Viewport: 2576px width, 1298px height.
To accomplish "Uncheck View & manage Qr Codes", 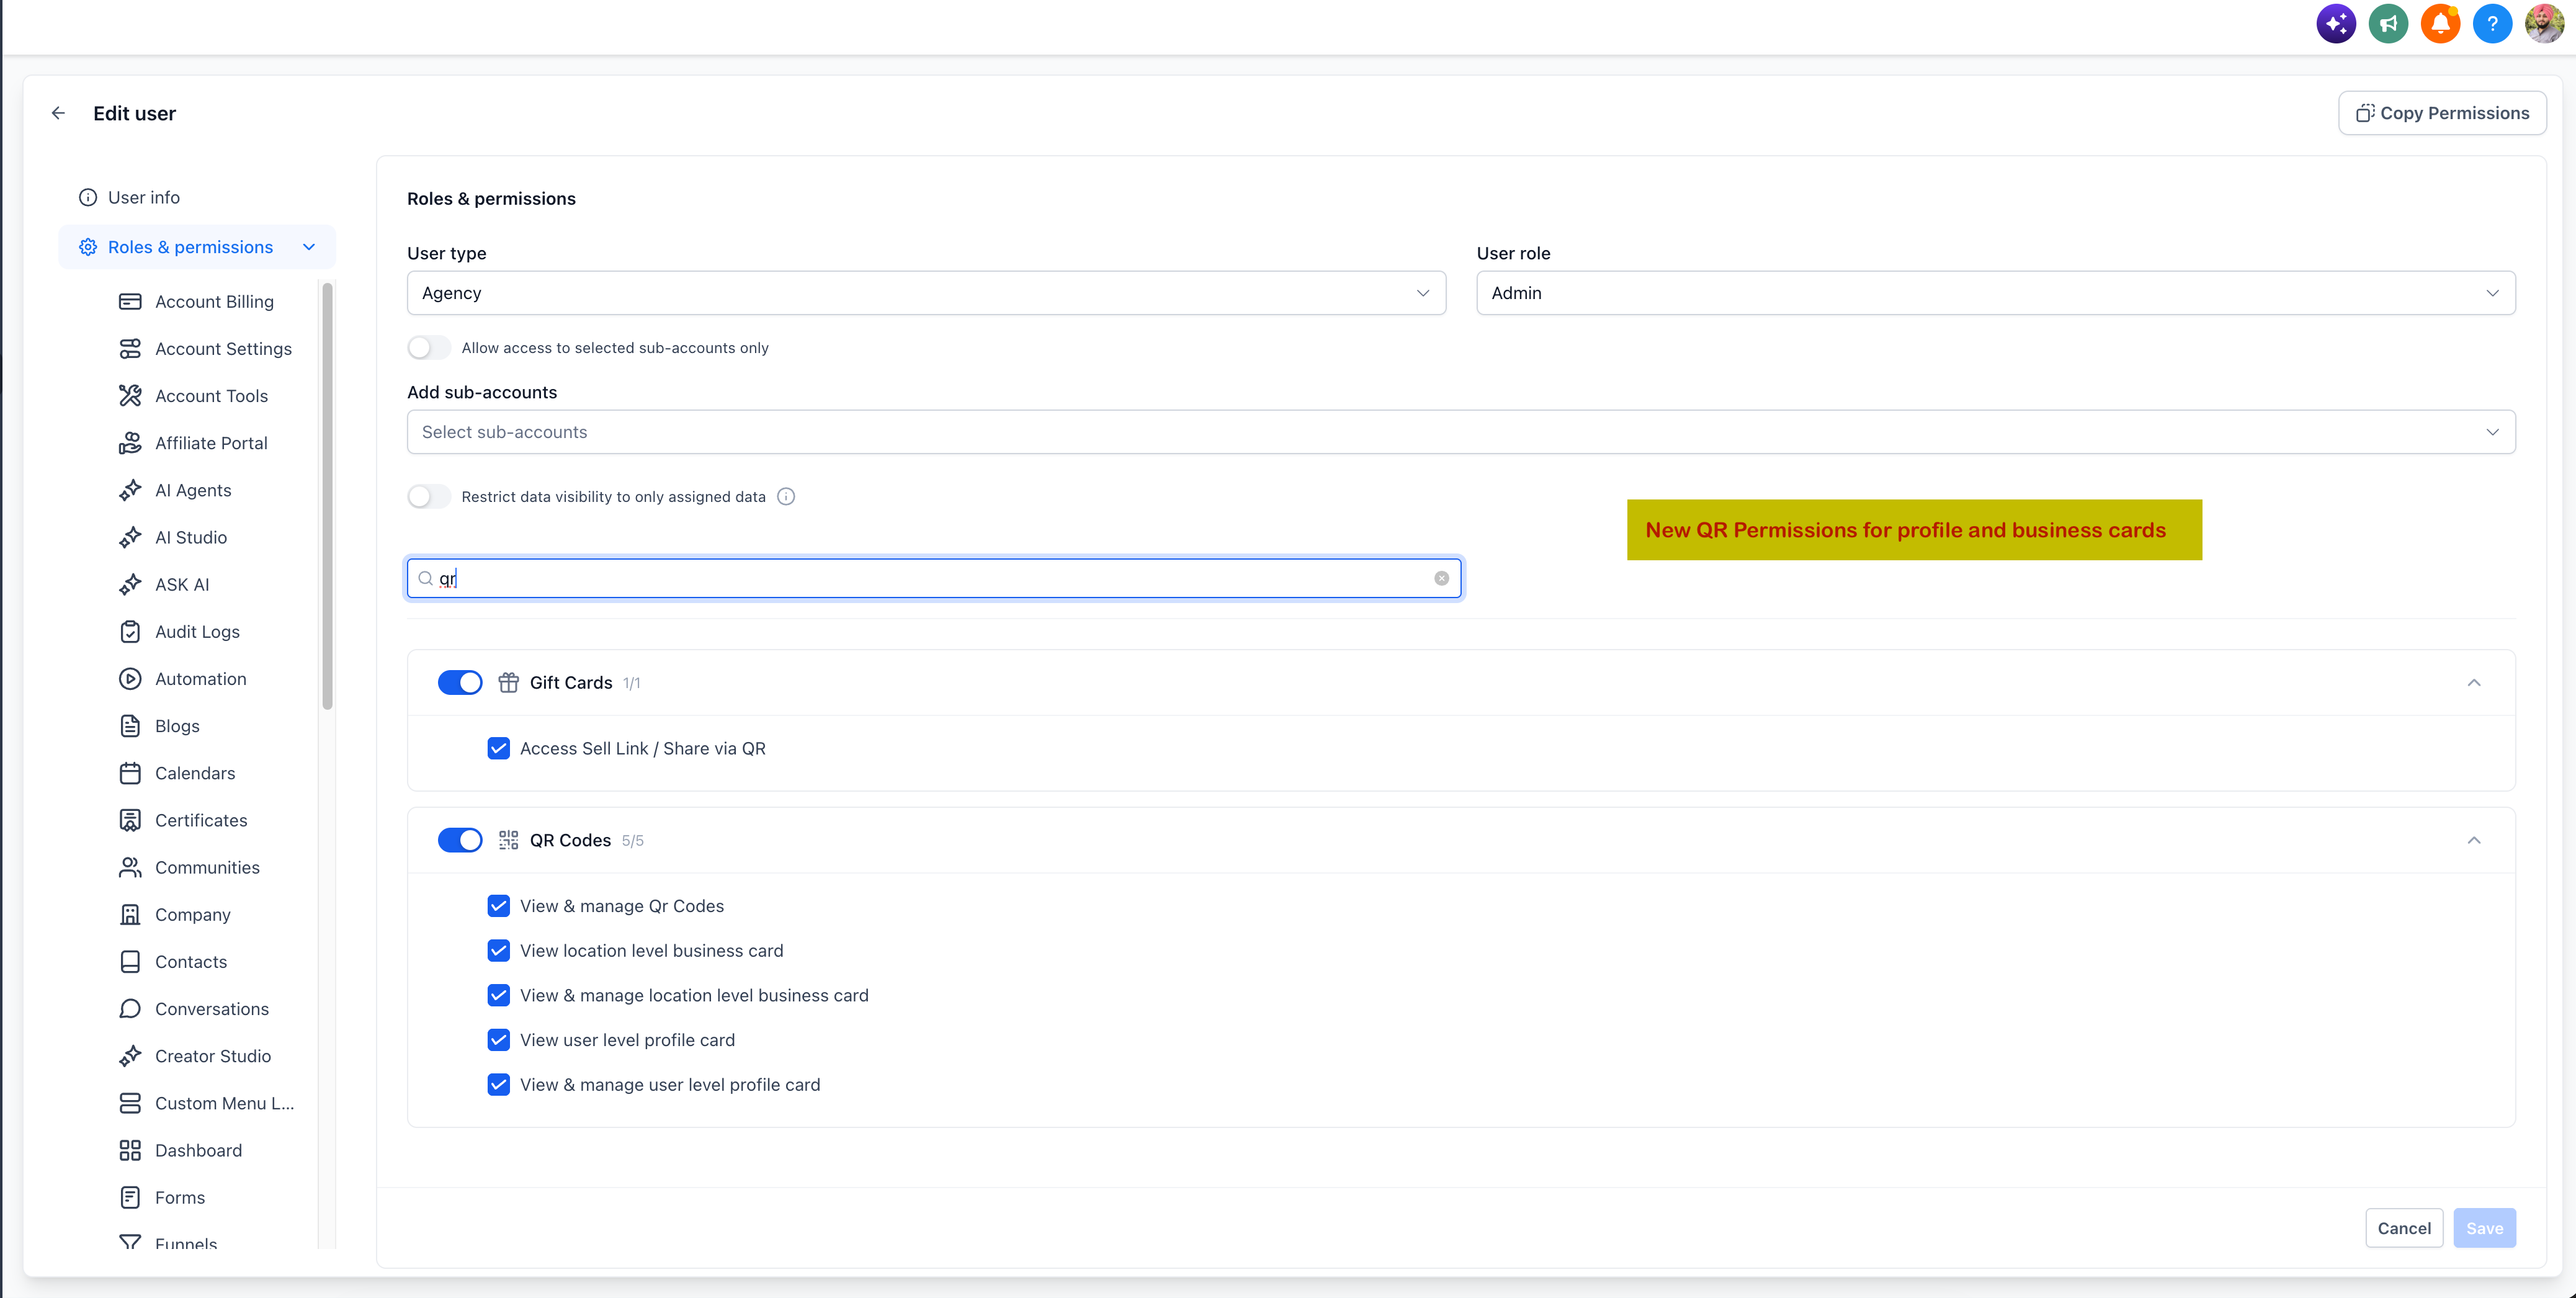I will coord(498,906).
